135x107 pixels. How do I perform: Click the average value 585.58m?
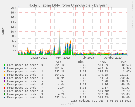104,91
